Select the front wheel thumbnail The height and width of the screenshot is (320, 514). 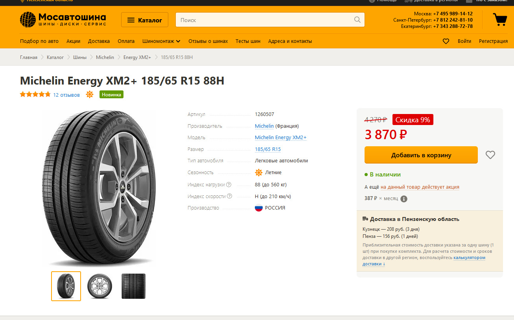pos(99,286)
